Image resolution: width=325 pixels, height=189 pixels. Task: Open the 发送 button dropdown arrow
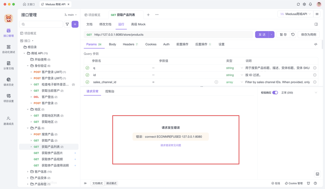[271, 34]
